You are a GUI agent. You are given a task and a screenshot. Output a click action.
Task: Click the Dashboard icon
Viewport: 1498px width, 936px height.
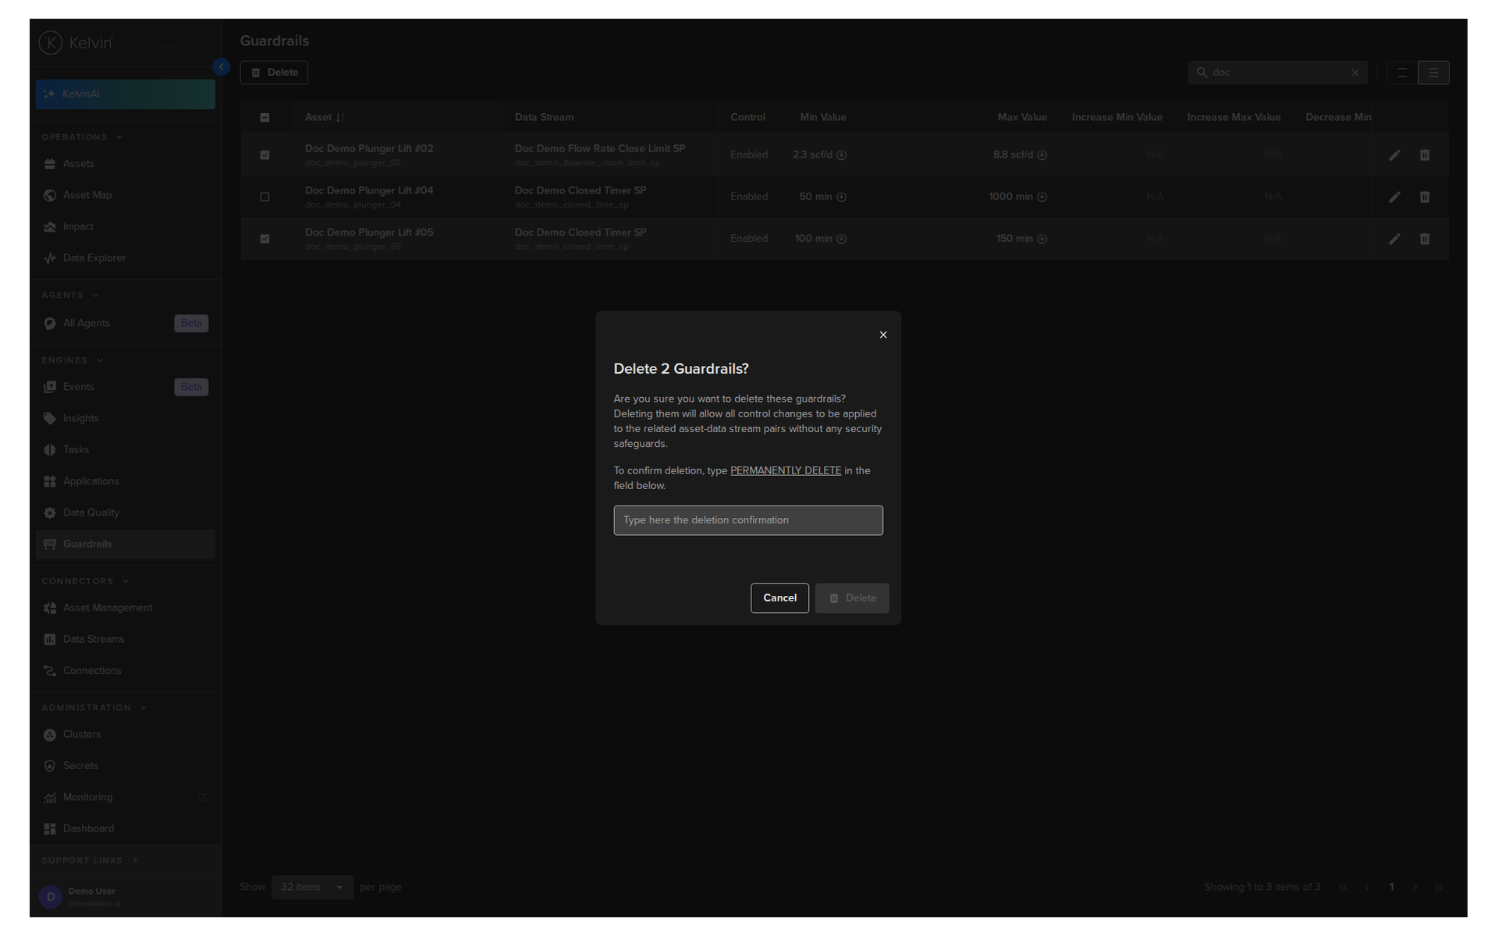50,829
